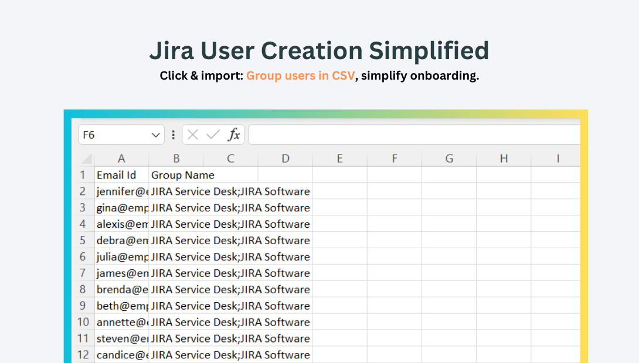Click the formula bar enter checkmark icon
This screenshot has height=363, width=639.
coord(213,135)
